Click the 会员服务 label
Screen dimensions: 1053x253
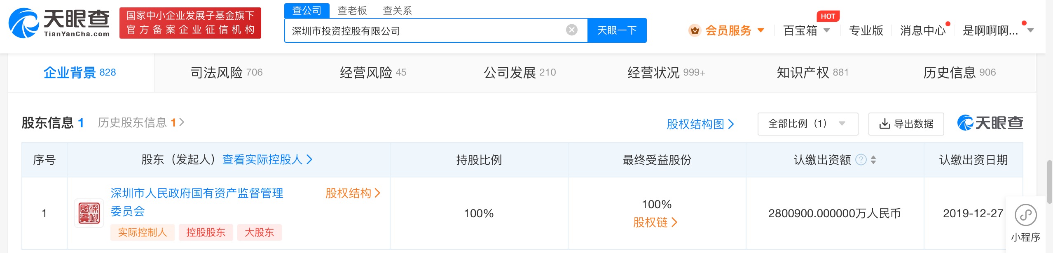pos(728,30)
